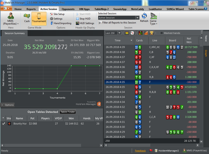Click scroll down arrow of hands list
The height and width of the screenshot is (154, 209).
click(201, 141)
